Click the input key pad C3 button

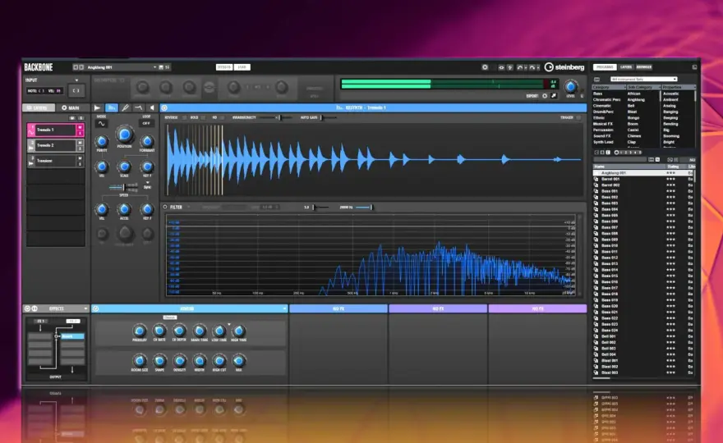click(x=76, y=91)
